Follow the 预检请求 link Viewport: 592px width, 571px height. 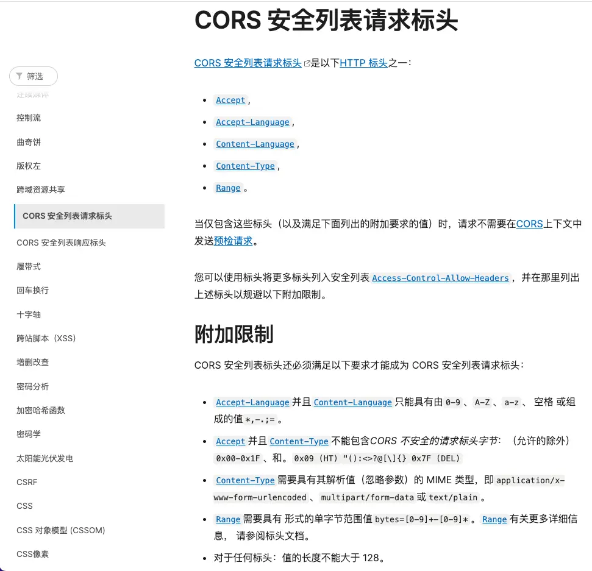click(234, 241)
